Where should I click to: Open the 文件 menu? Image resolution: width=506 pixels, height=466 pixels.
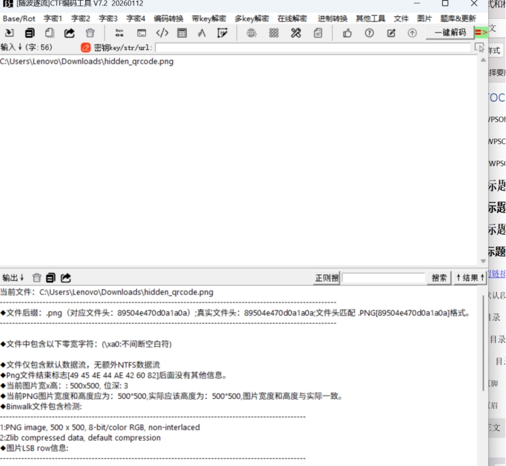(x=401, y=18)
